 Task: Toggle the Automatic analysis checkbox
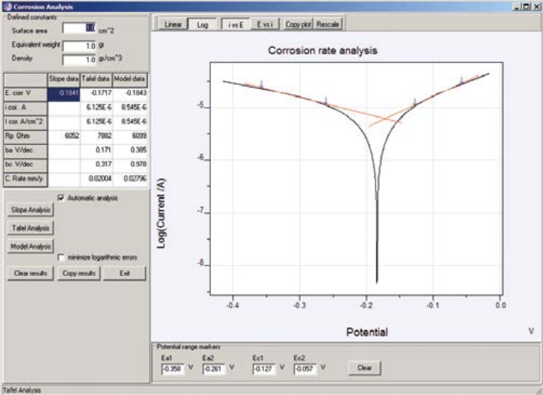pos(61,198)
